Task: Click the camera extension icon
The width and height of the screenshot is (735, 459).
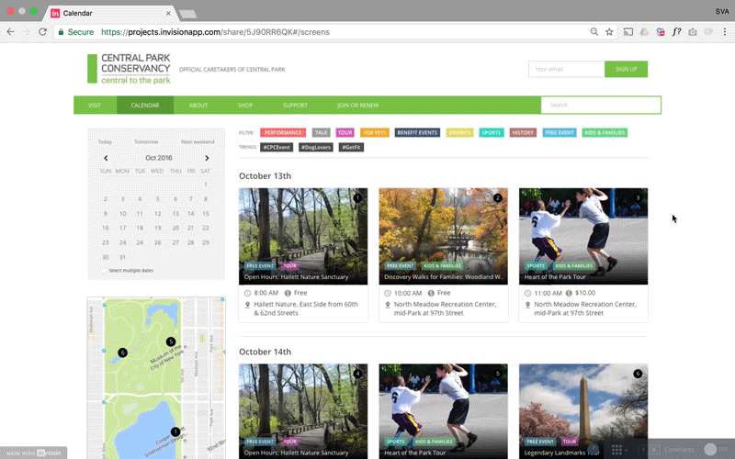Action: point(693,32)
